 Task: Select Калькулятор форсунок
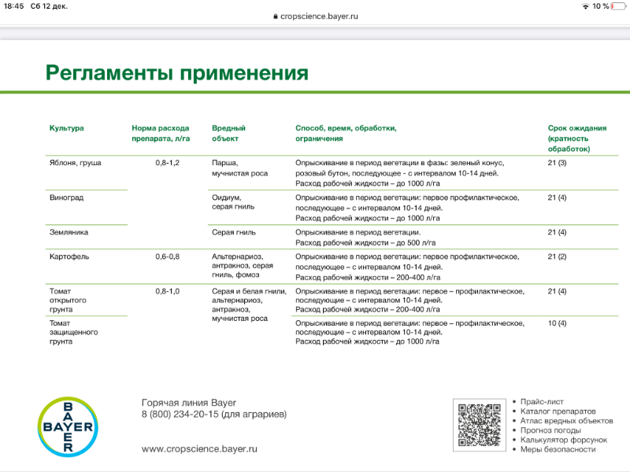click(564, 440)
